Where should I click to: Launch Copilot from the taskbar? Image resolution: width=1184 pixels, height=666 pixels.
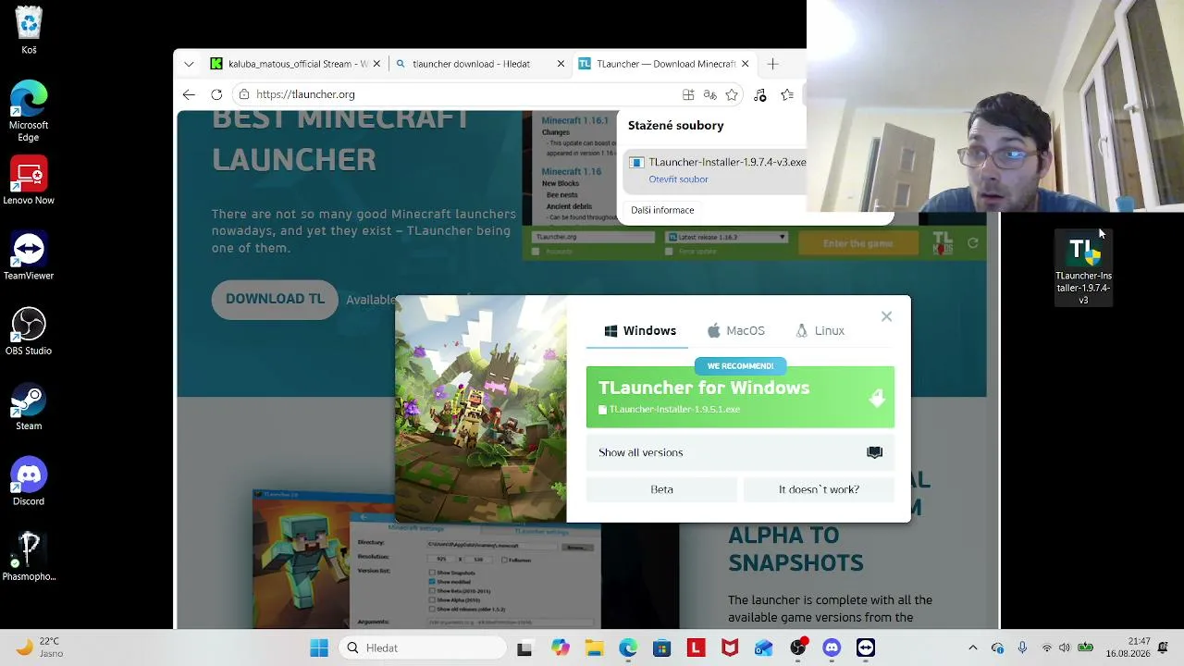[561, 647]
